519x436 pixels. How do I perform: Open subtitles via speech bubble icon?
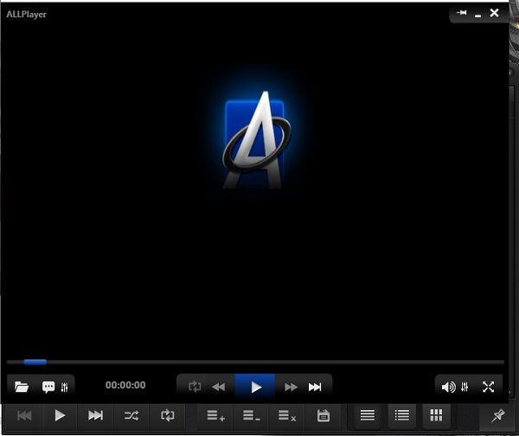click(48, 387)
